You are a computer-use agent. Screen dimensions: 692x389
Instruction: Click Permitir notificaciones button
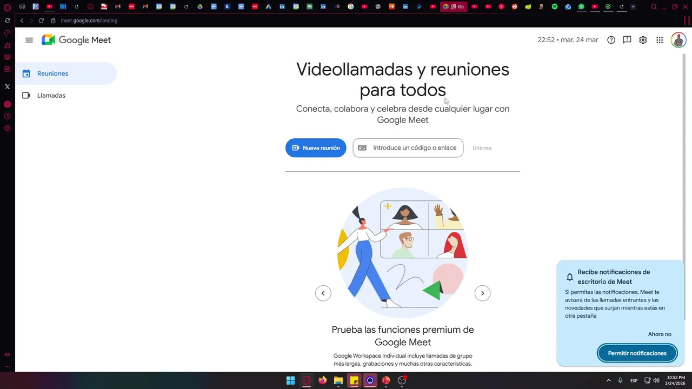pyautogui.click(x=637, y=353)
